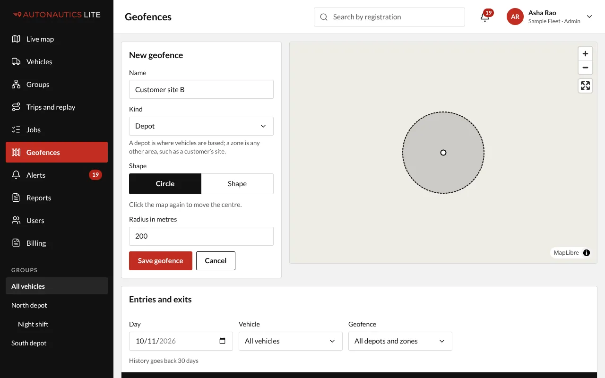Zoom out on the map

tap(585, 68)
